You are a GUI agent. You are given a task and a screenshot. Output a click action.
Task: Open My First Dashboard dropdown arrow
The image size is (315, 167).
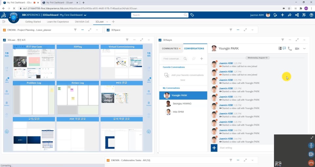tap(85, 15)
